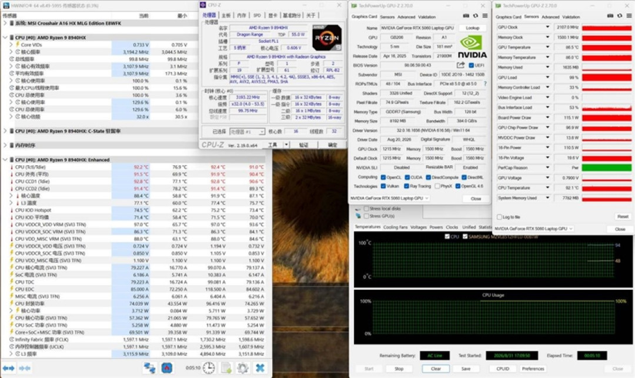This screenshot has width=635, height=378.
Task: Switch to Cooling Fans tab in stability test
Action: [x=395, y=227]
